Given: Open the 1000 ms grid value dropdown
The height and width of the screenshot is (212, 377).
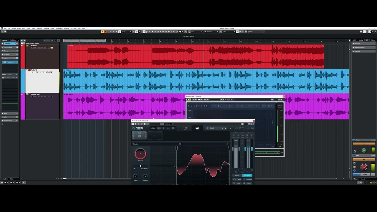Looking at the screenshot, I should 211,32.
